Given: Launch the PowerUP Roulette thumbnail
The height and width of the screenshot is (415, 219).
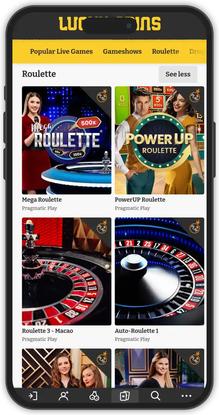Looking at the screenshot, I should [x=160, y=140].
